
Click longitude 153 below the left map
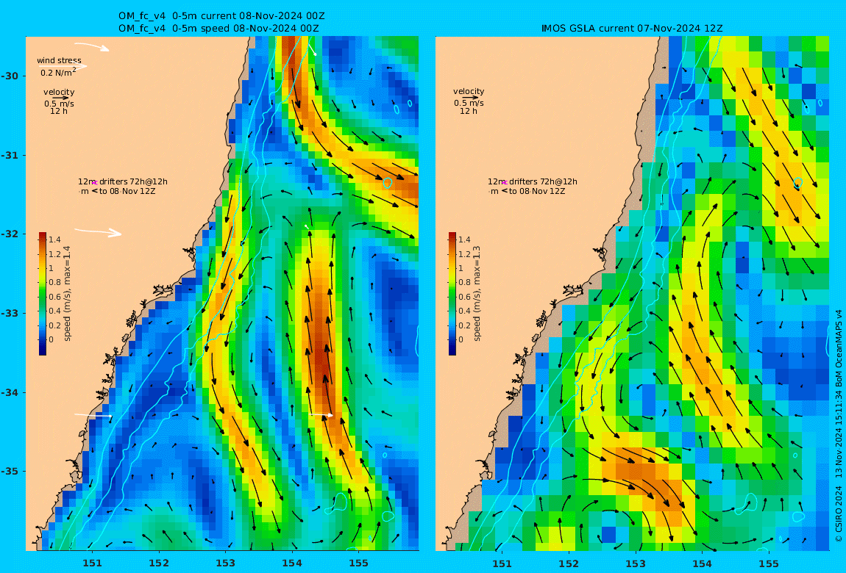click(226, 563)
